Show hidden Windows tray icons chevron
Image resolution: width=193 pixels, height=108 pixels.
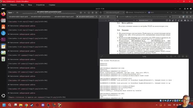[x=157, y=105]
